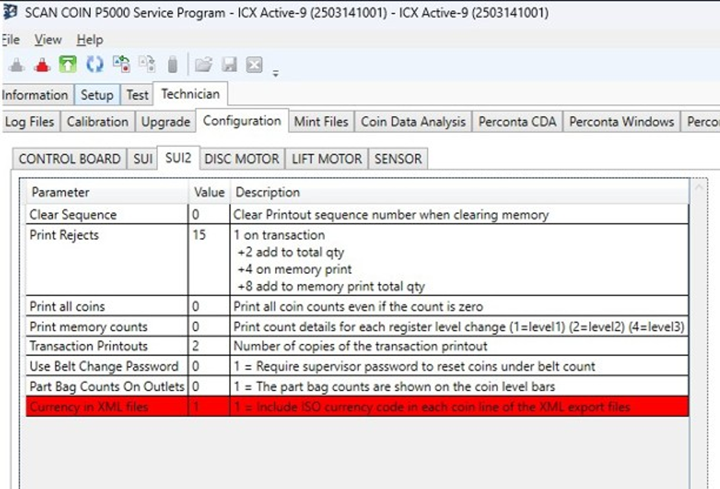Viewport: 720px width, 489px height.
Task: Click the application icon in title bar
Action: click(x=10, y=12)
